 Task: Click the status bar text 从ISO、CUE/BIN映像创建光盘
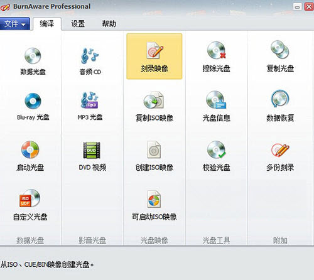point(47,265)
